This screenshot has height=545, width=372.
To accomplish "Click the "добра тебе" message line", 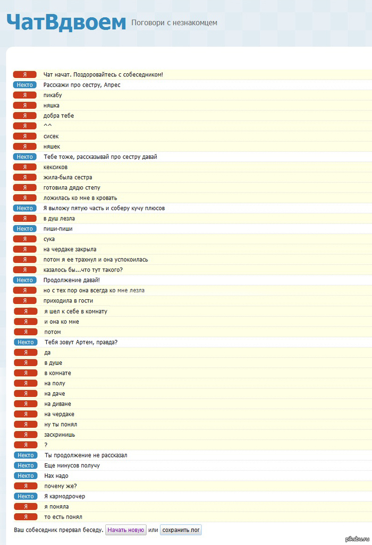I will coord(58,116).
